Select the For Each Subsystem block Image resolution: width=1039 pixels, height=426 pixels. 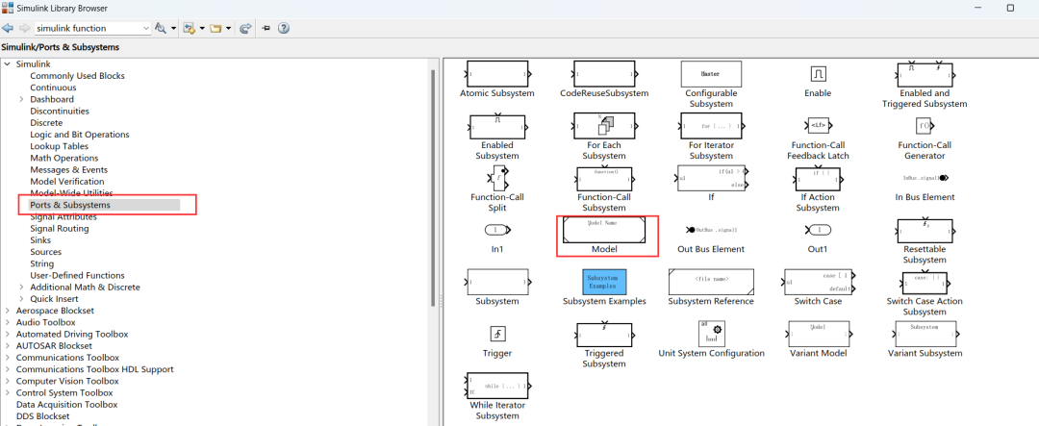point(603,126)
